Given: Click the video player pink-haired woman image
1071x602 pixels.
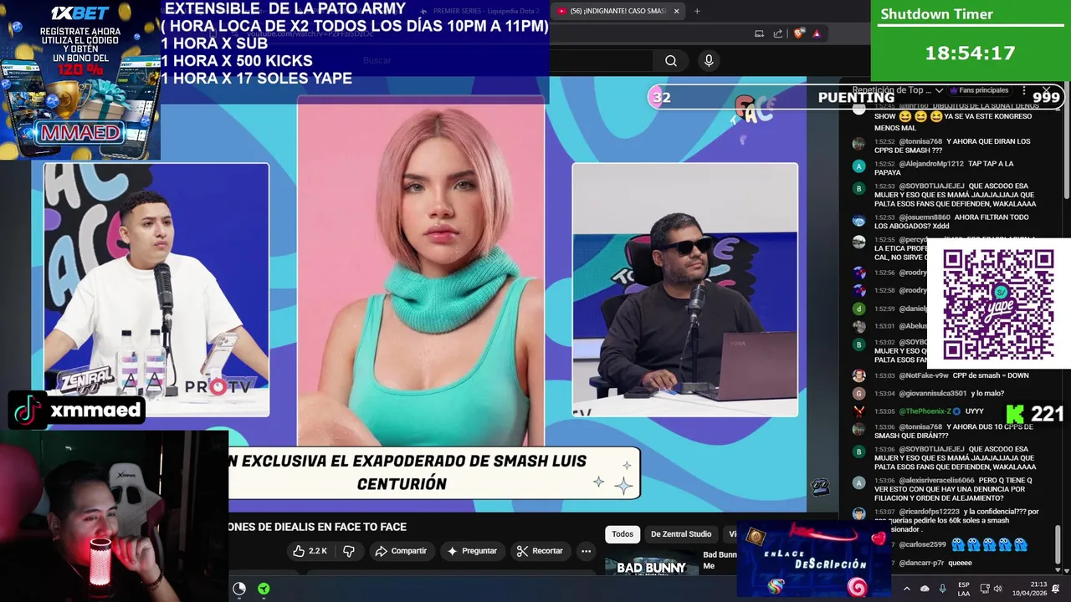Looking at the screenshot, I should [421, 272].
